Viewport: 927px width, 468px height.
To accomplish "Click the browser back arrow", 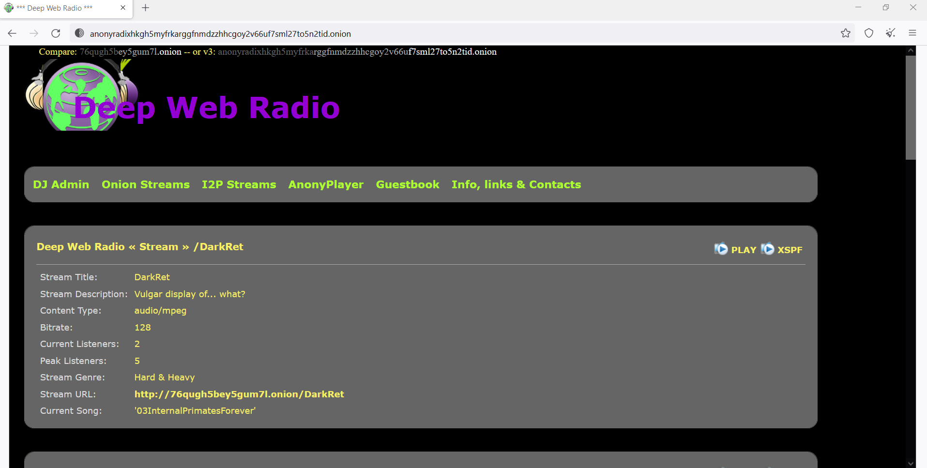I will coord(12,33).
